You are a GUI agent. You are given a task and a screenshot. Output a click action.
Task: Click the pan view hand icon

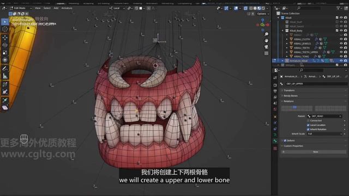point(267,40)
